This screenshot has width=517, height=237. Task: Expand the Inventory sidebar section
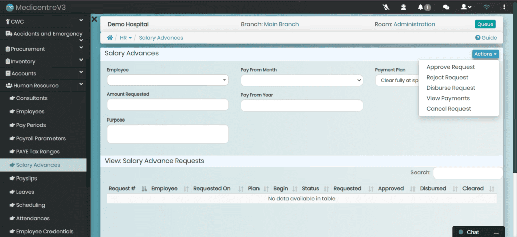click(43, 61)
